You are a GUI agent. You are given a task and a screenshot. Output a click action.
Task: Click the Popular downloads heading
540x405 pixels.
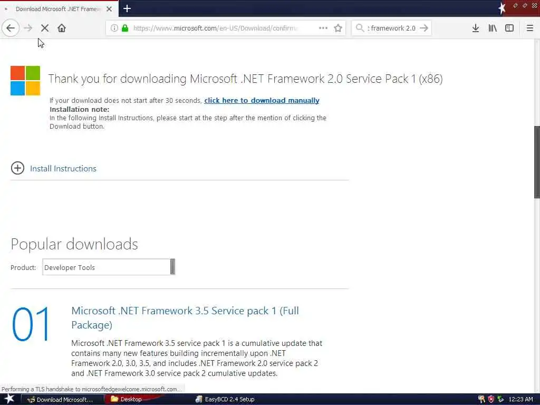click(x=74, y=244)
